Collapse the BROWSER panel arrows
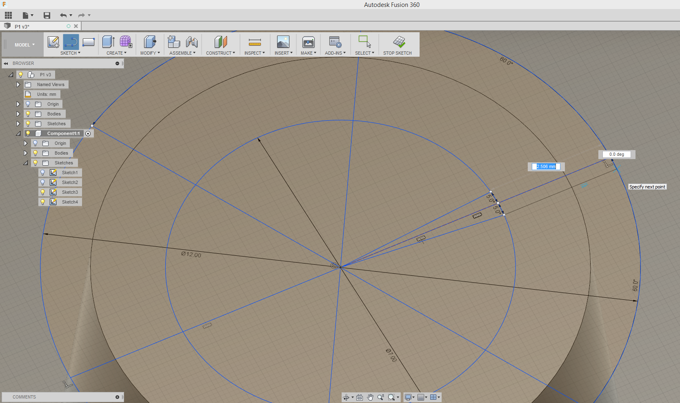 tap(6, 63)
